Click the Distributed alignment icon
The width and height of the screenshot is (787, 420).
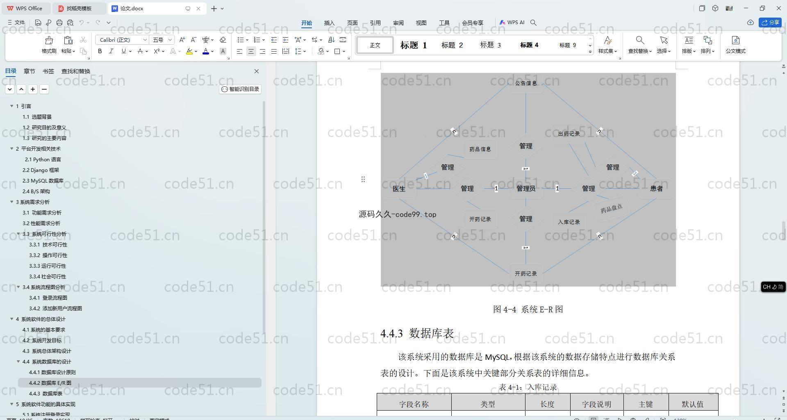[x=285, y=51]
